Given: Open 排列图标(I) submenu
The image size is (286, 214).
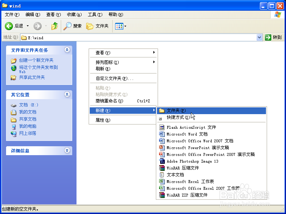Looking at the screenshot, I should tap(123, 62).
